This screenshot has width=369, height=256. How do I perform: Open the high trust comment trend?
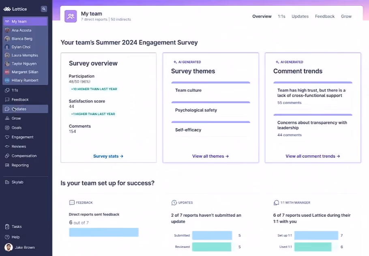click(x=313, y=95)
